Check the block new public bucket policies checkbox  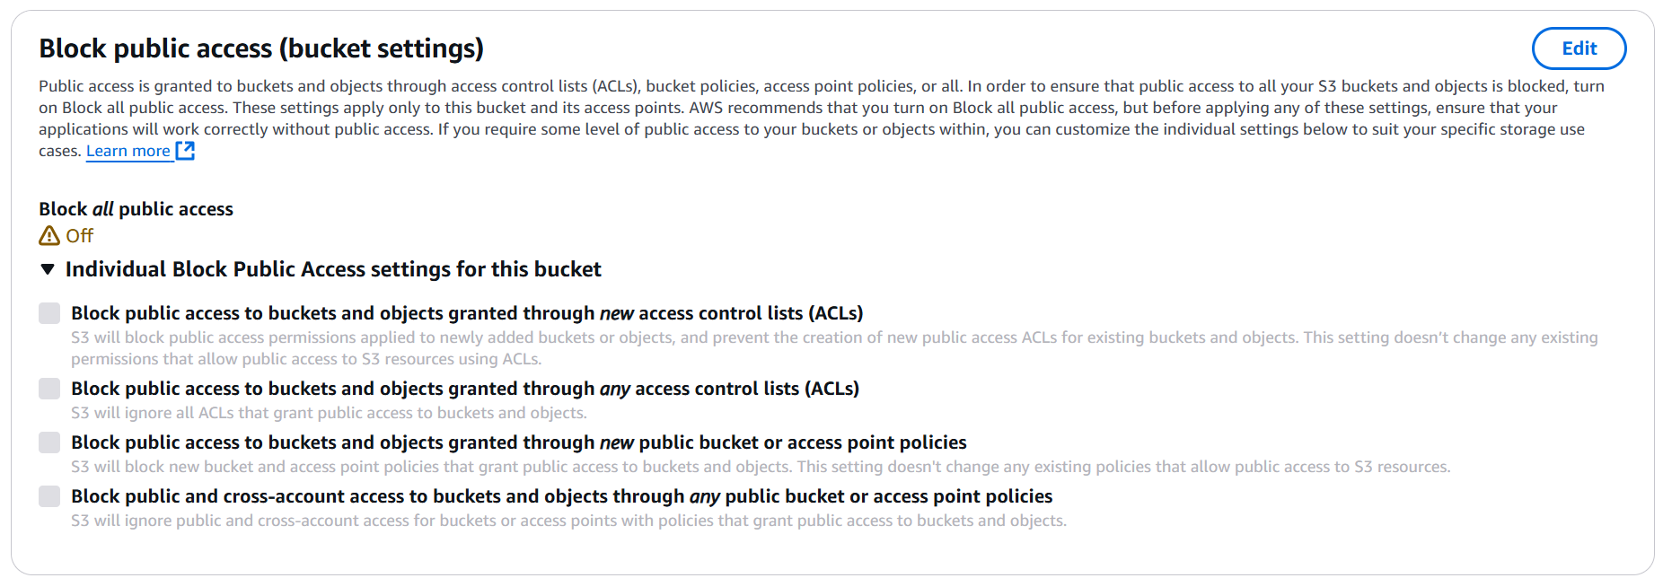click(49, 442)
